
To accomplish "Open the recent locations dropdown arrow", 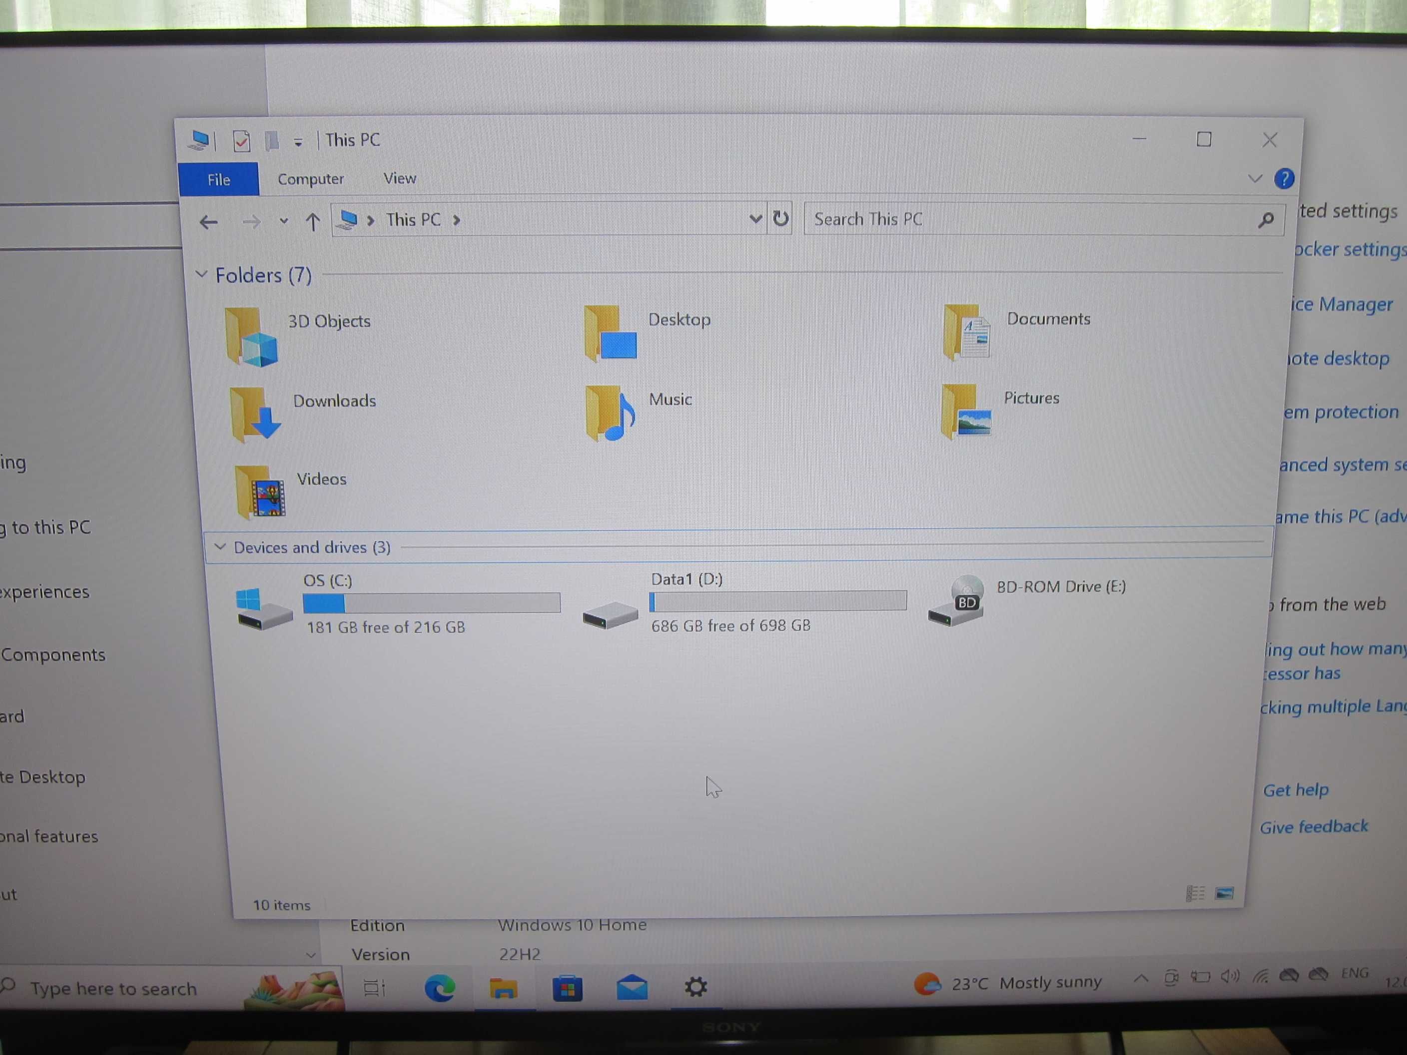I will 284,221.
